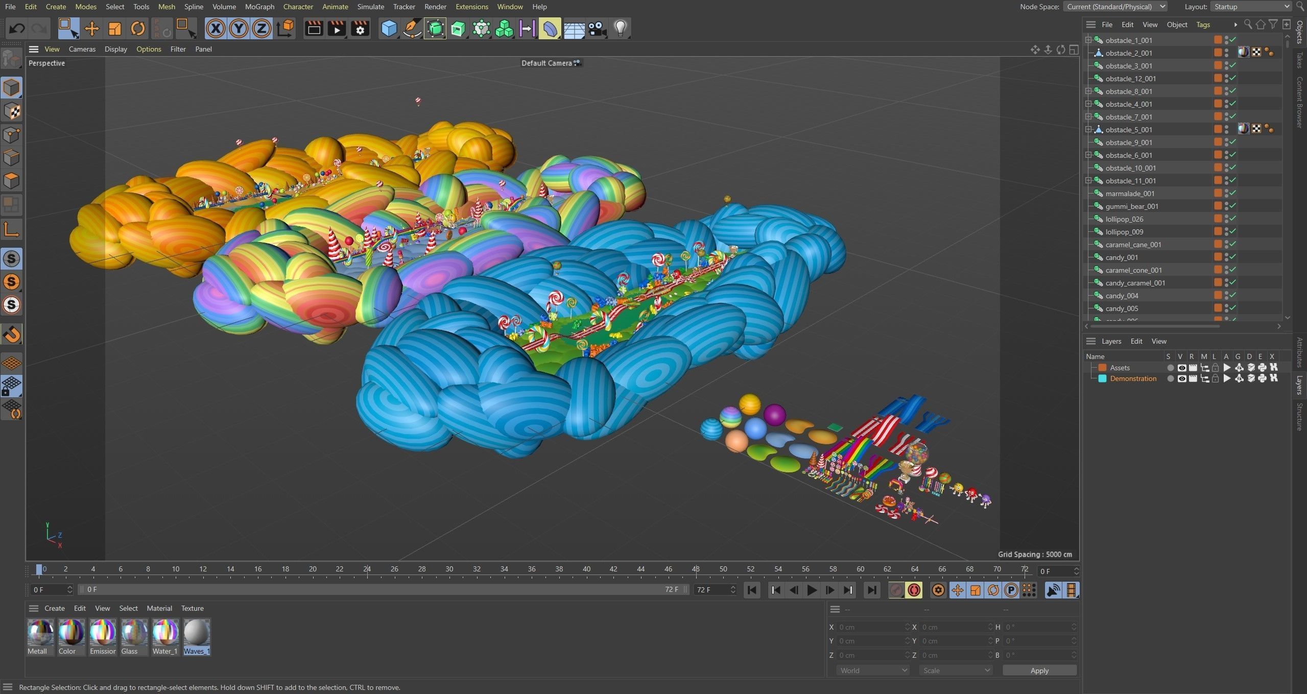Viewport: 1307px width, 694px height.
Task: Toggle visibility eye for Assets layer
Action: coord(1181,368)
